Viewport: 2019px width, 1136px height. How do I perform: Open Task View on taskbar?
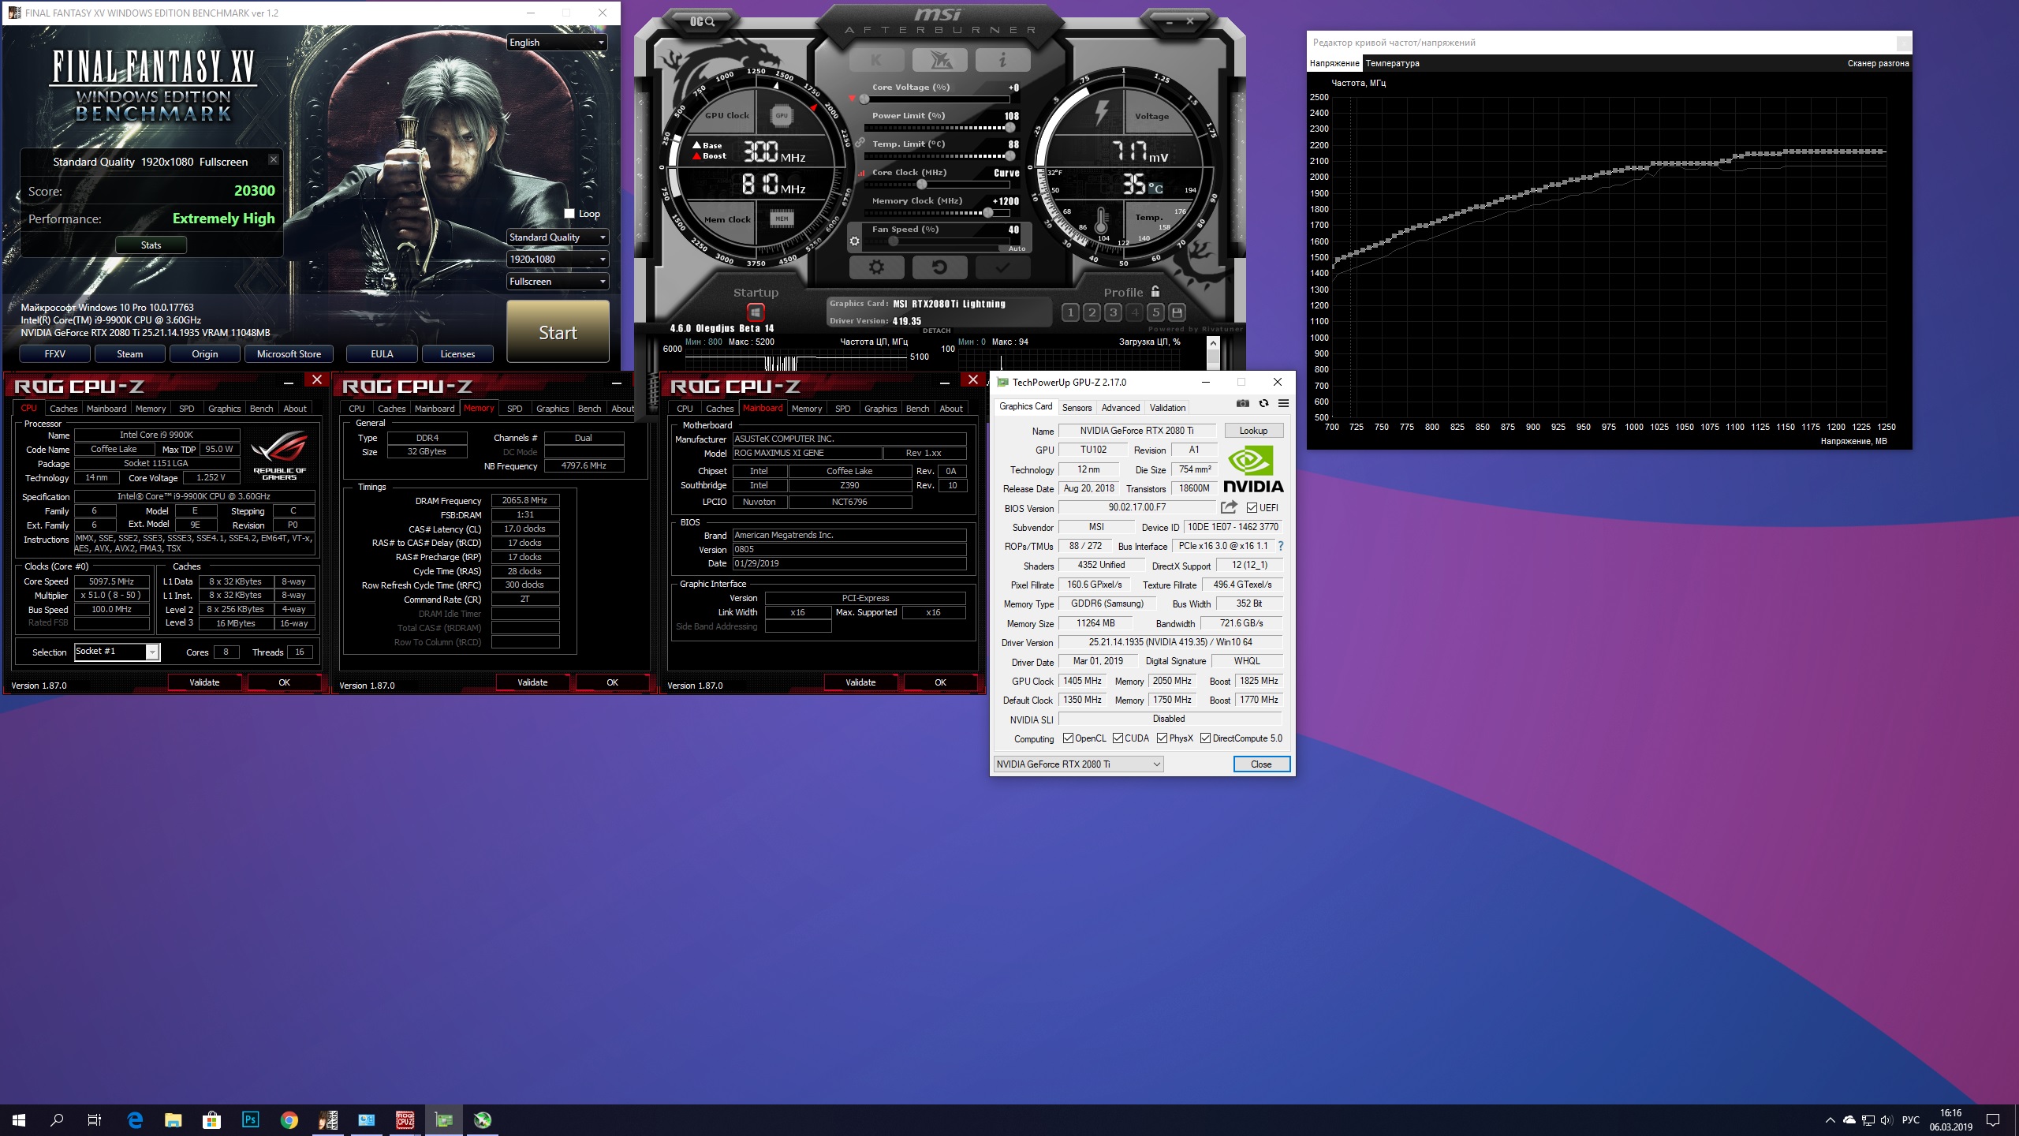pyautogui.click(x=94, y=1120)
